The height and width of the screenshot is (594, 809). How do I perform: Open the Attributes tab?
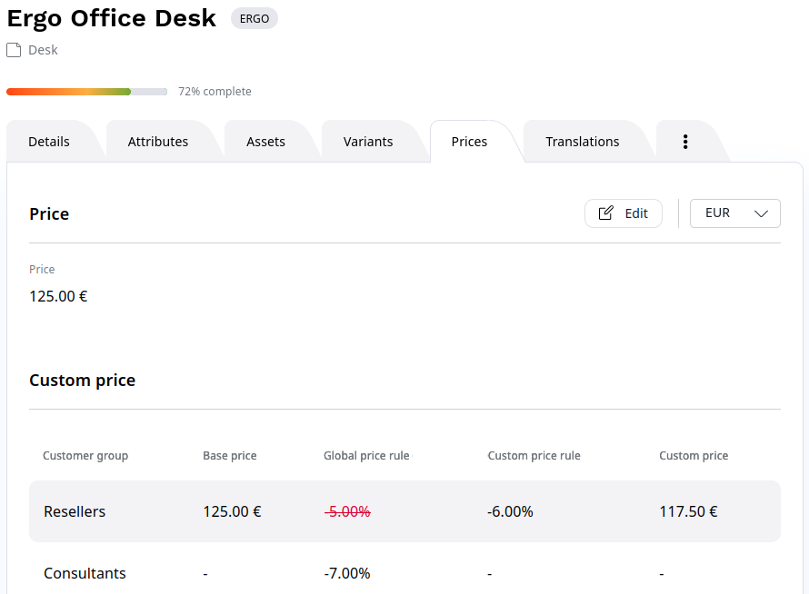(158, 142)
